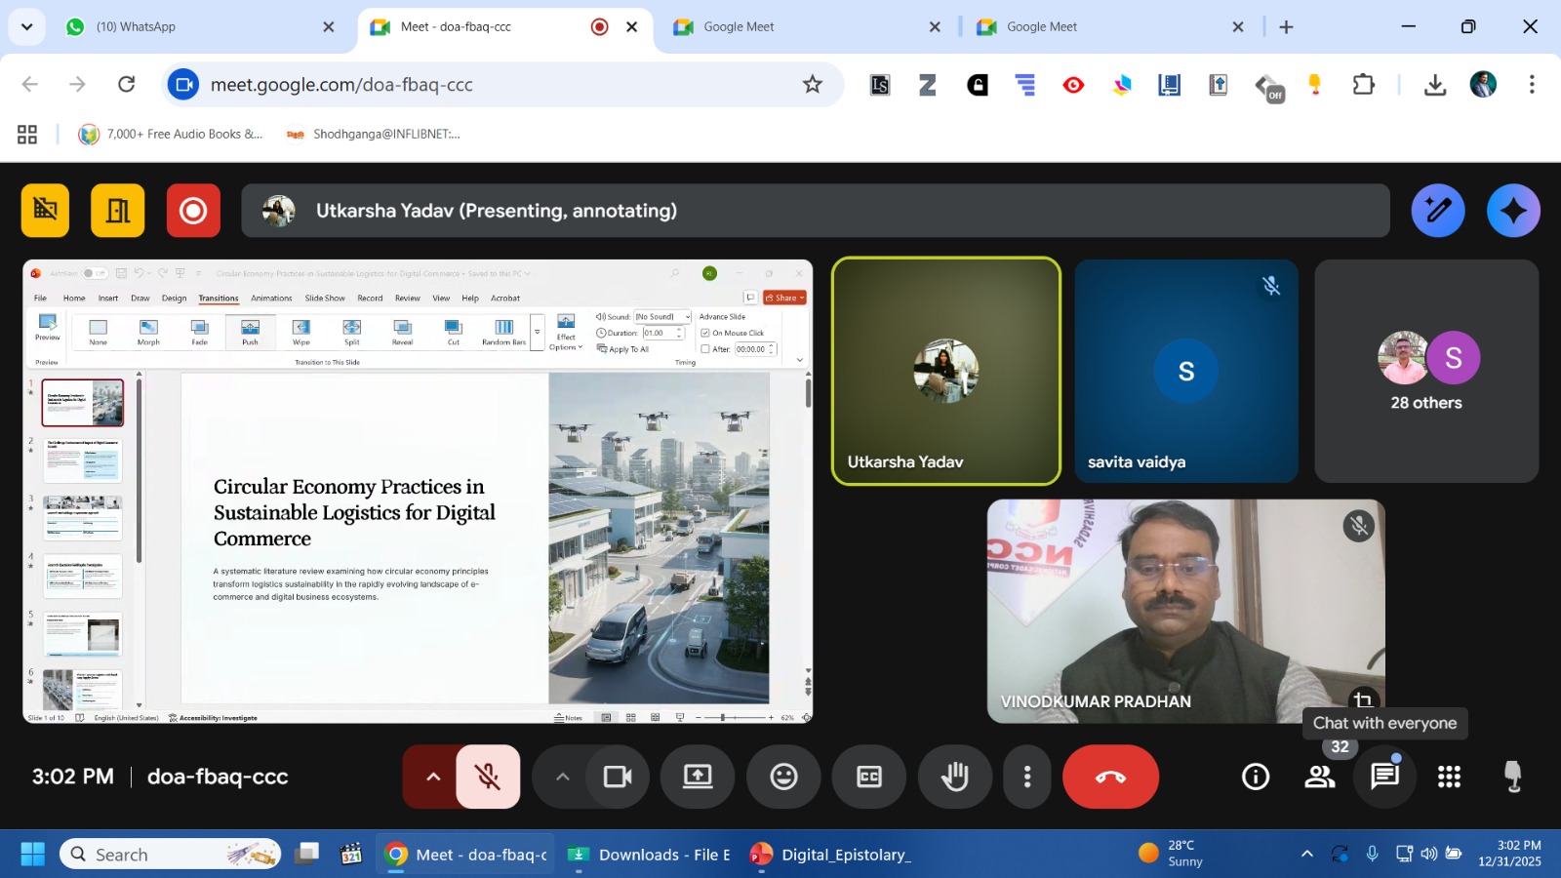Toggle closed captions

[x=868, y=777]
